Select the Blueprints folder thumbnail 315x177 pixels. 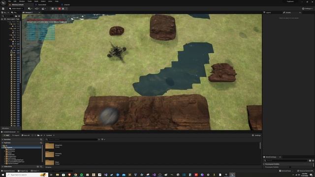point(50,146)
